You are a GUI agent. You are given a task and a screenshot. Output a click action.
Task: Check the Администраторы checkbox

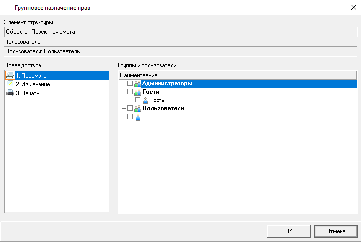pyautogui.click(x=130, y=83)
